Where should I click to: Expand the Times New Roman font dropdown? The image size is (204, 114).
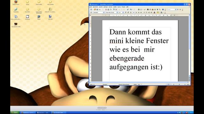point(117,12)
